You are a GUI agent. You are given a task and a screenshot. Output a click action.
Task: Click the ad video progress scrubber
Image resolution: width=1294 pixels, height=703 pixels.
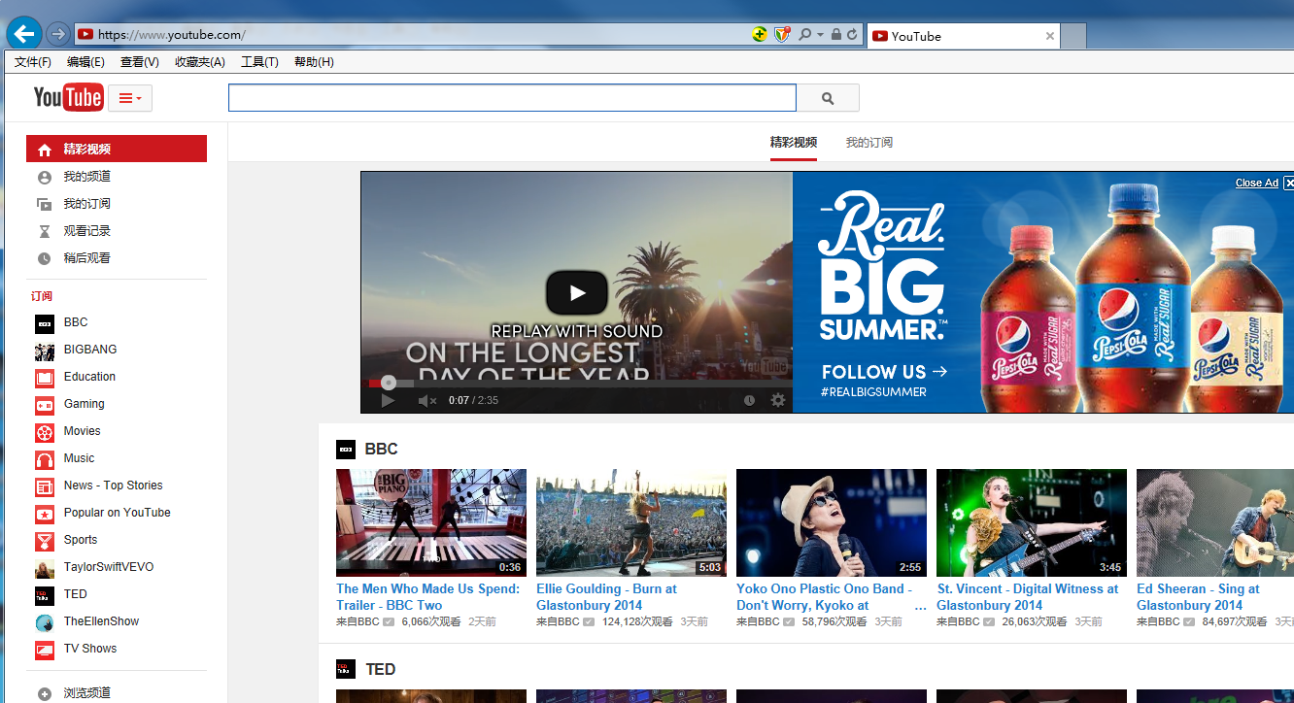coord(389,383)
